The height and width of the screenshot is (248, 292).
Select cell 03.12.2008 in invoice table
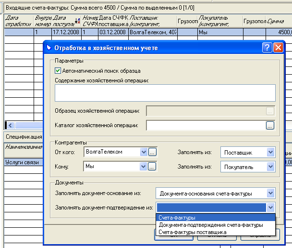click(x=113, y=32)
